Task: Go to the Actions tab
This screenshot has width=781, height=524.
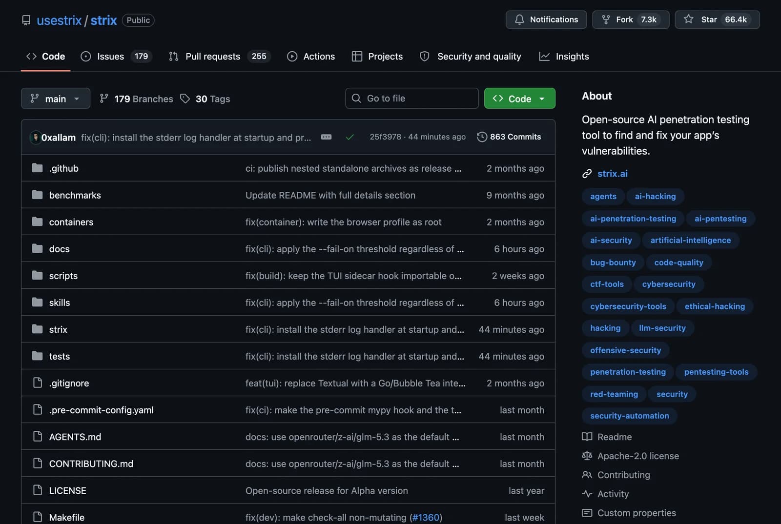Action: [x=311, y=57]
